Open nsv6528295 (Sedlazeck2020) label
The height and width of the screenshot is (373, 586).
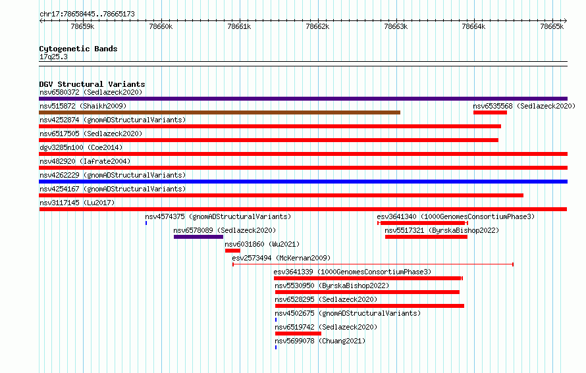(326, 299)
